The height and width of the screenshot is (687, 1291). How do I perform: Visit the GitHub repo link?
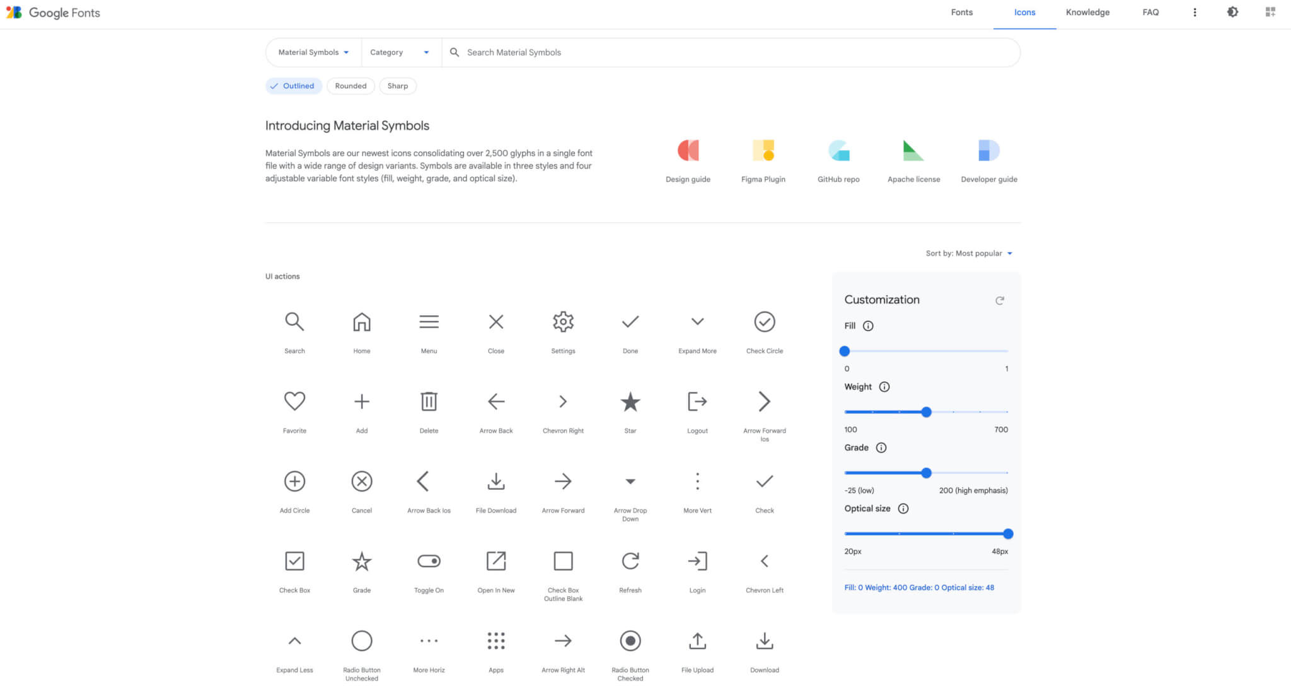(x=838, y=159)
